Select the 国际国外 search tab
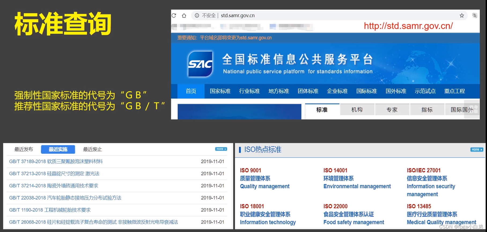The height and width of the screenshot is (232, 487). (x=462, y=110)
